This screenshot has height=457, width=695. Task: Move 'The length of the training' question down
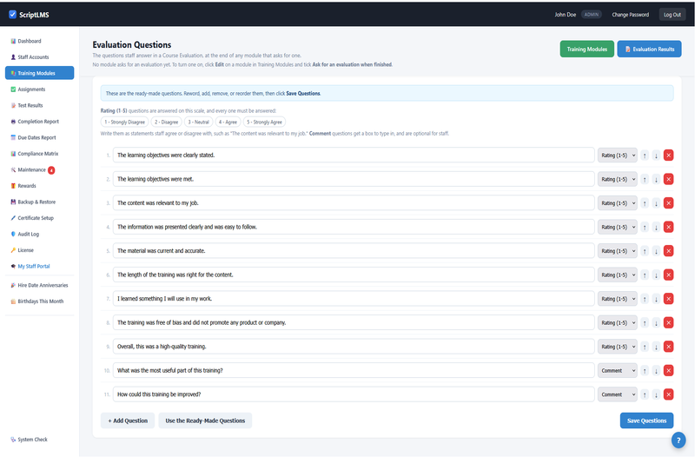pyautogui.click(x=656, y=275)
